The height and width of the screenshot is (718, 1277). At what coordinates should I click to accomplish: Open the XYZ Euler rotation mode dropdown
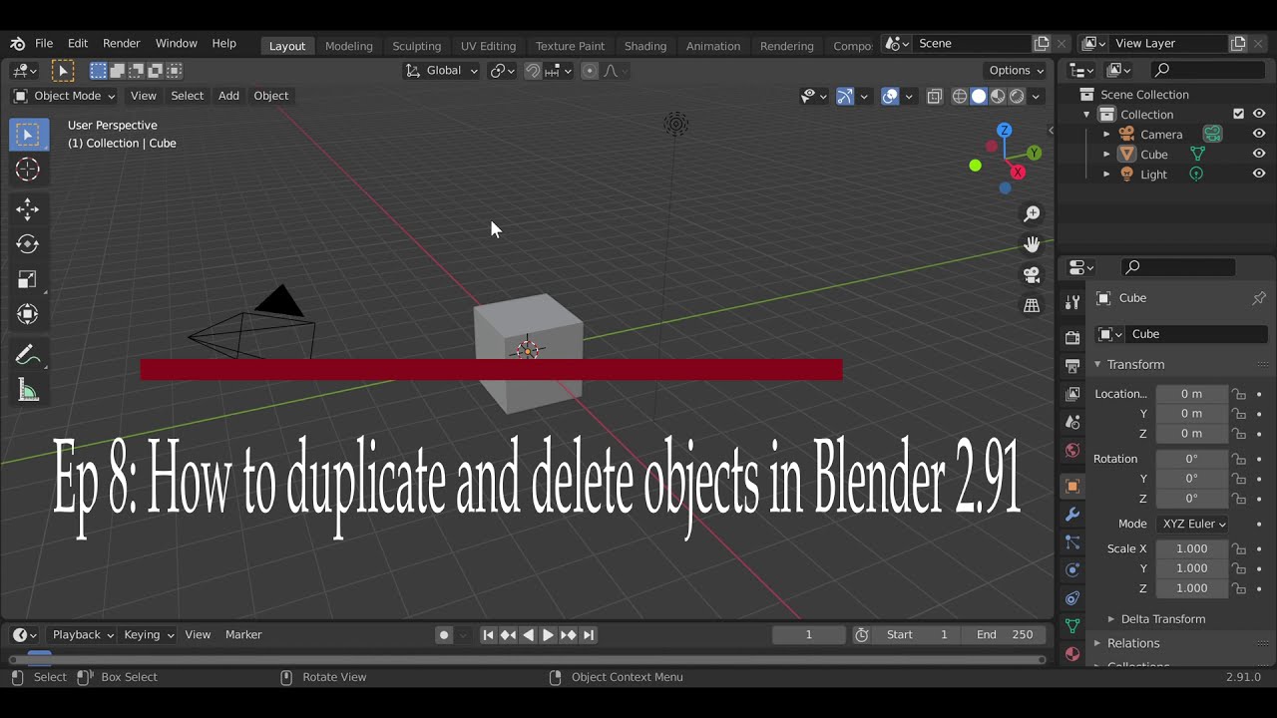click(1193, 524)
